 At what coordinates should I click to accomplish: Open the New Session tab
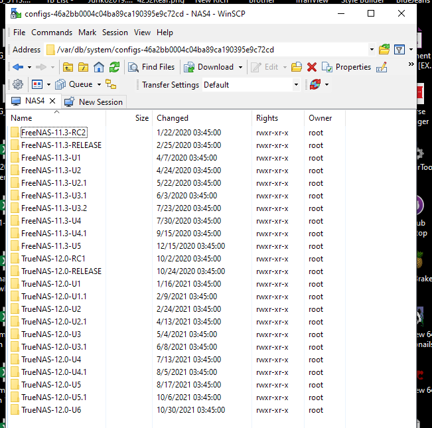coord(94,102)
